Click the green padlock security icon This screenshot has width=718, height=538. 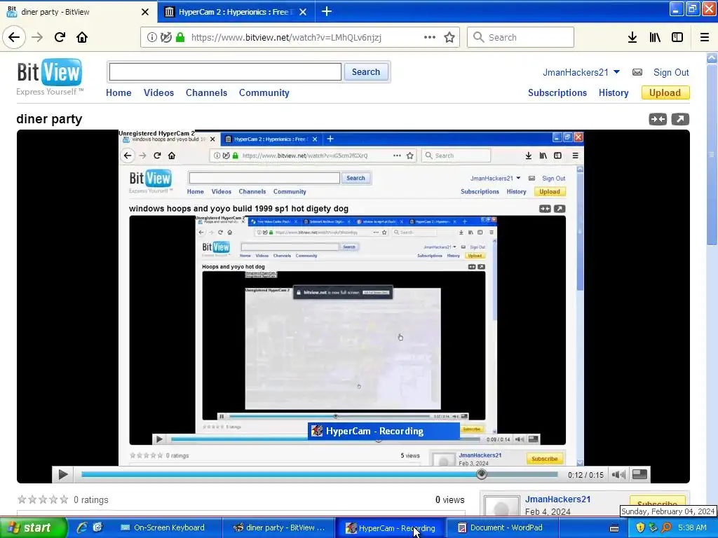[180, 37]
